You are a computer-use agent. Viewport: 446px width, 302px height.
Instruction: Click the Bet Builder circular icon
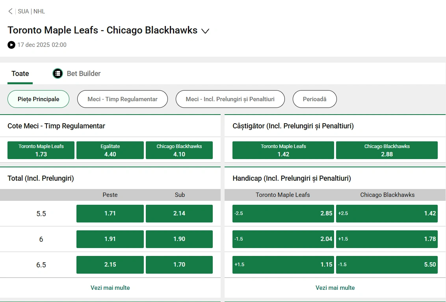click(58, 73)
